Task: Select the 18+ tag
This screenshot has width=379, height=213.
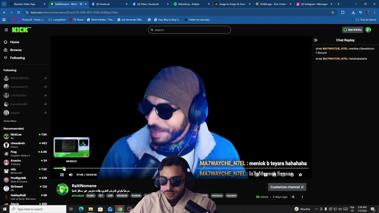Action: (x=101, y=196)
